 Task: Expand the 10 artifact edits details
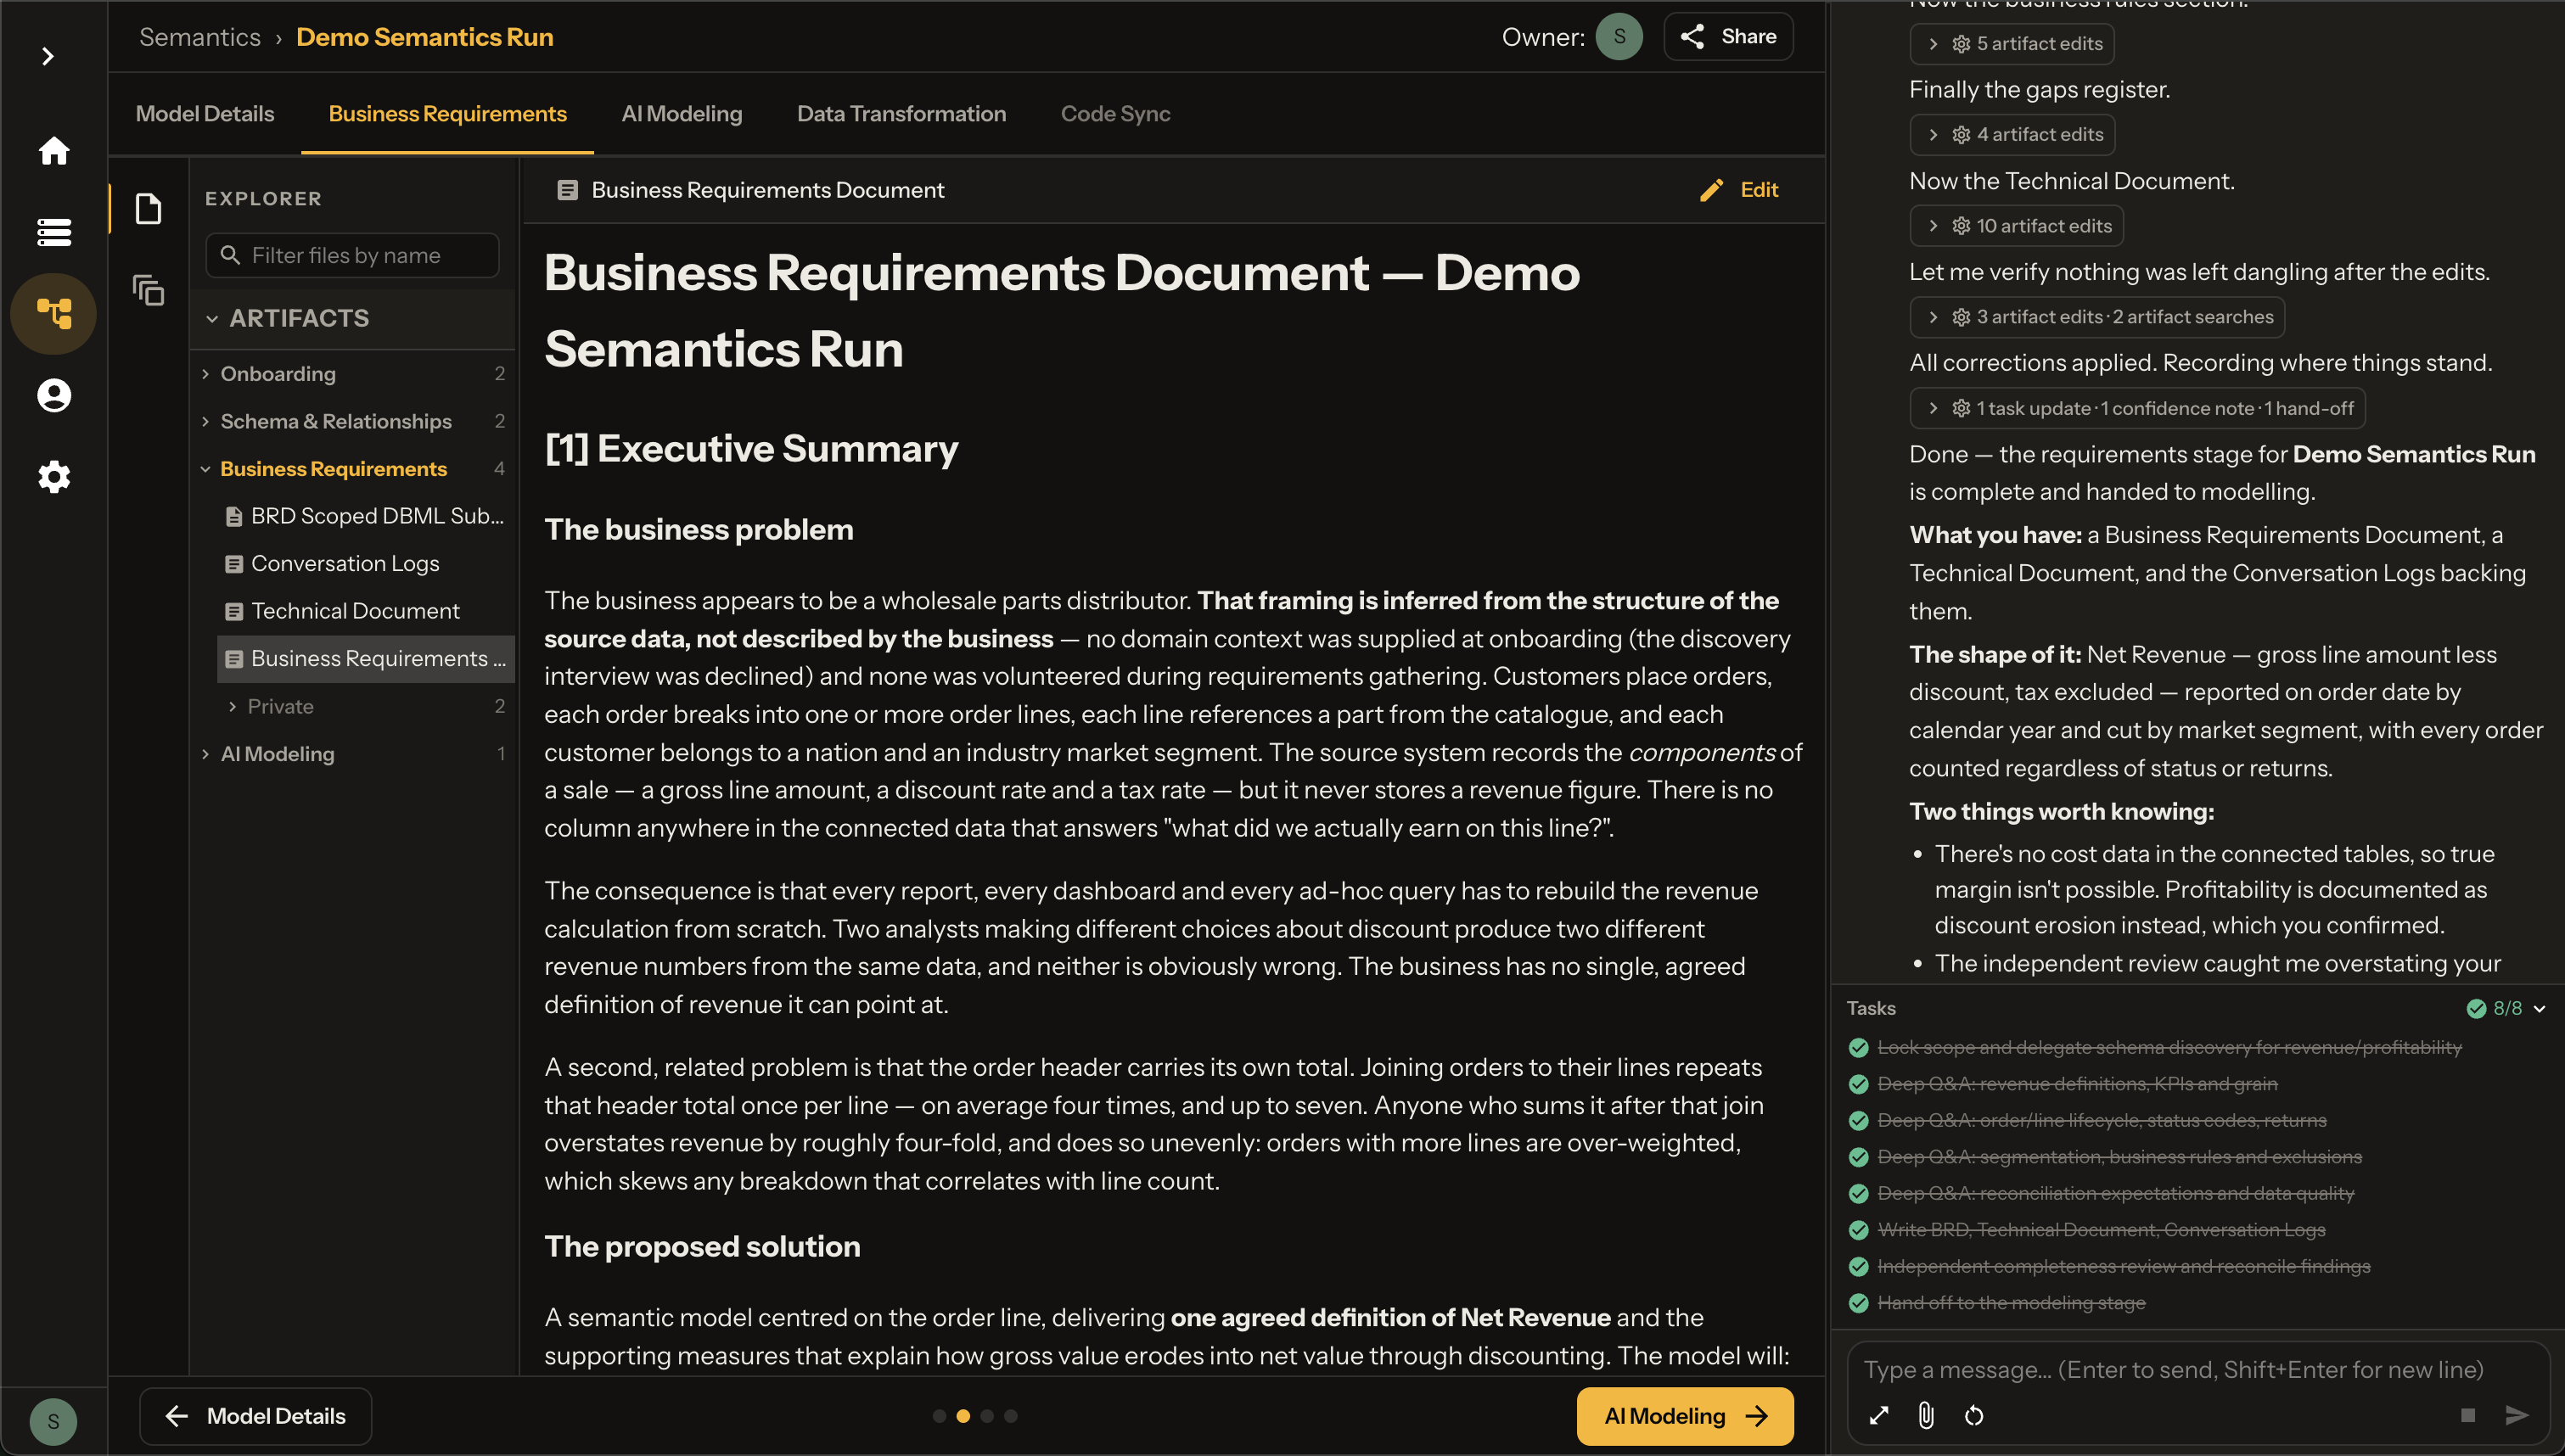pos(2016,226)
